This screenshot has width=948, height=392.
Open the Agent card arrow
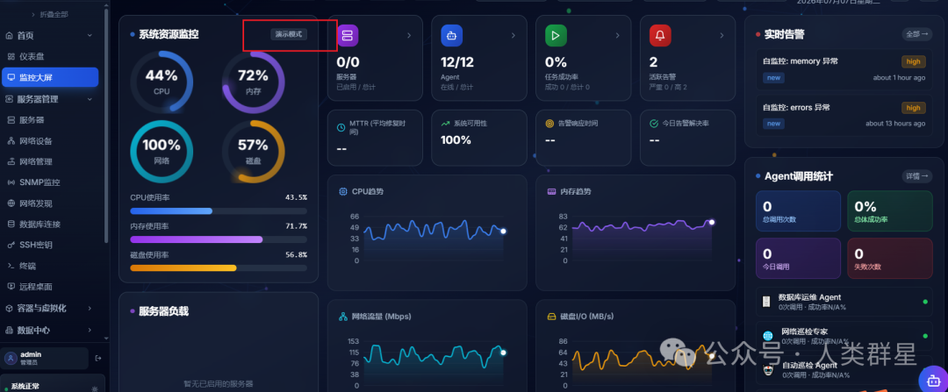(x=513, y=36)
